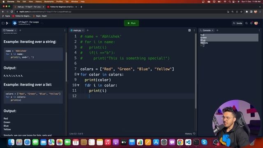Collapse the fold arrow at line 10
This screenshot has height=148, width=263.
[78, 85]
